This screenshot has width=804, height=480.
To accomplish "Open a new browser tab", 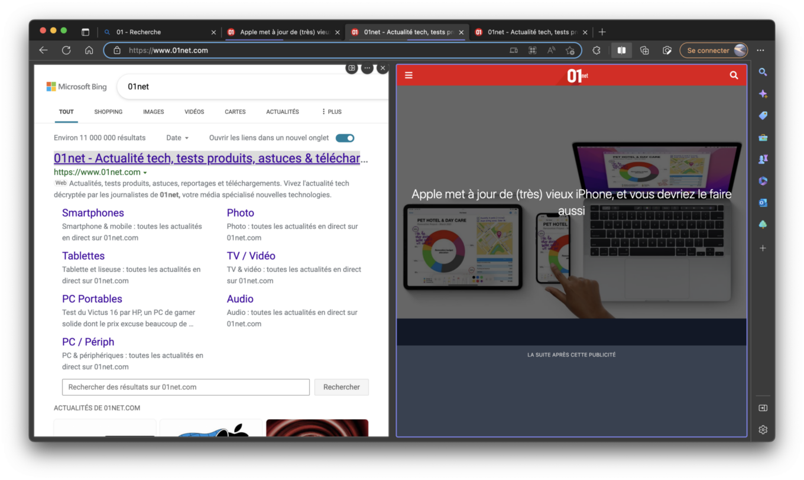I will click(x=602, y=32).
